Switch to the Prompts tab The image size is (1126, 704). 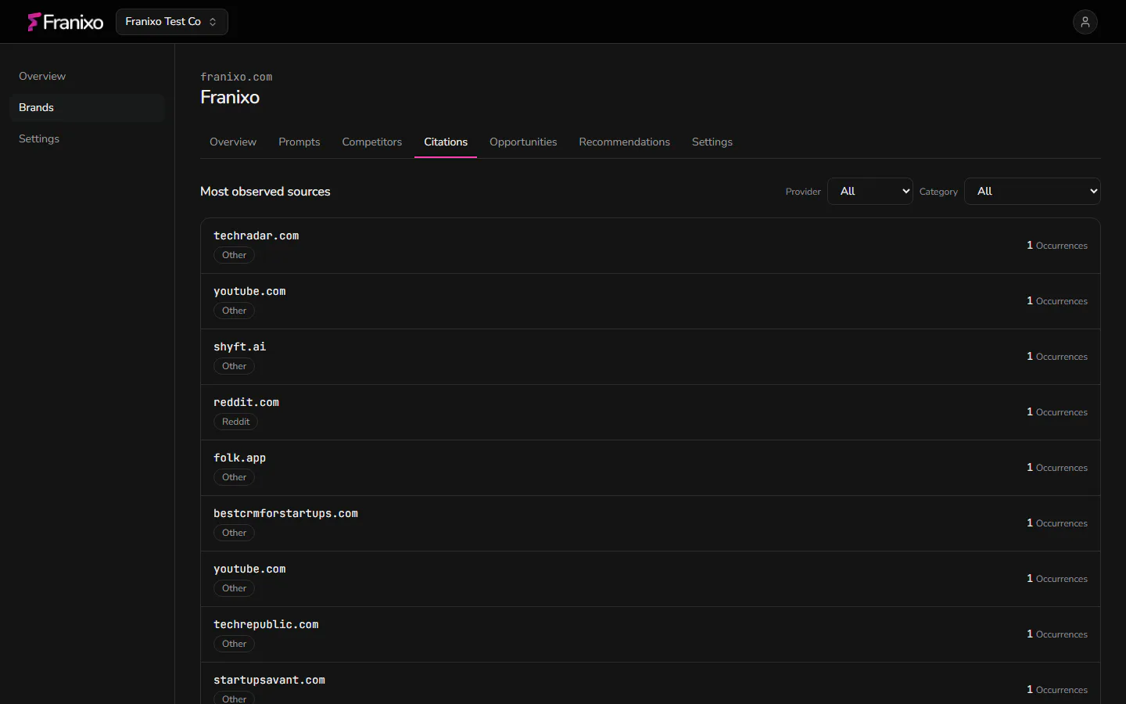(x=299, y=142)
